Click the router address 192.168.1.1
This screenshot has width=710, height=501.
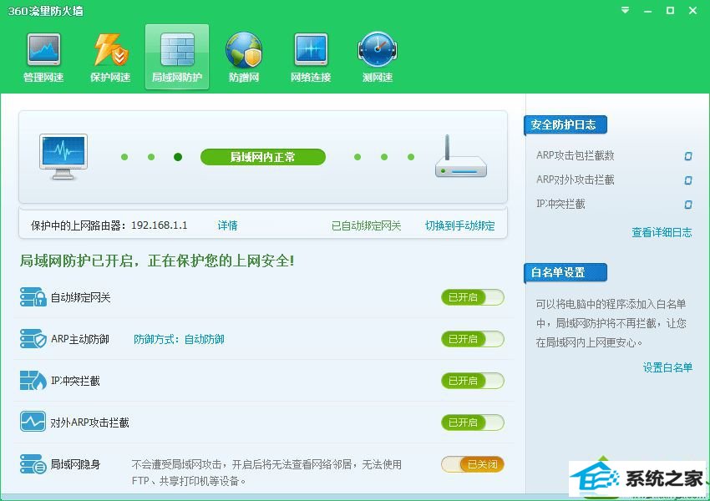[x=160, y=225]
